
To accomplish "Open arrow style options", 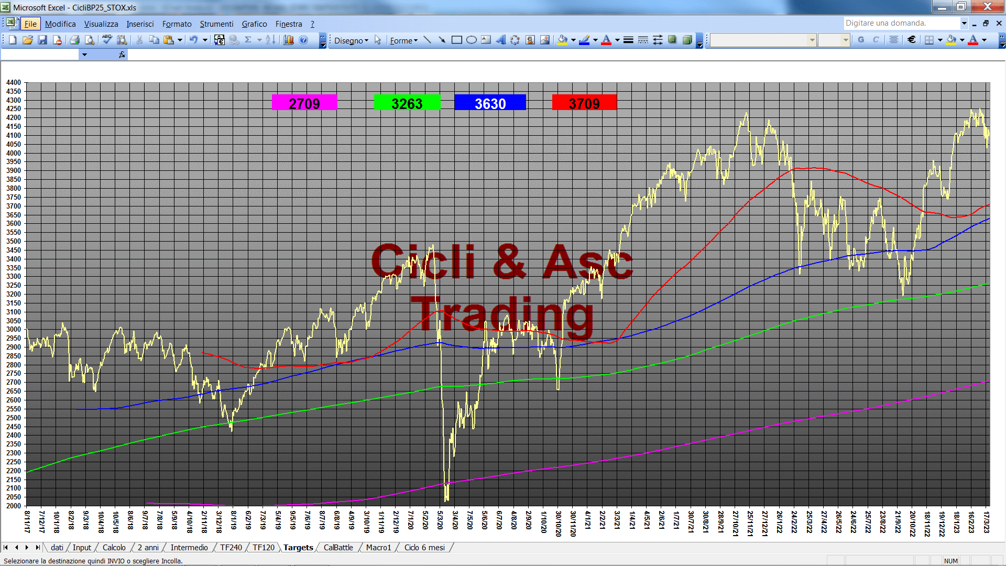I will coord(658,40).
